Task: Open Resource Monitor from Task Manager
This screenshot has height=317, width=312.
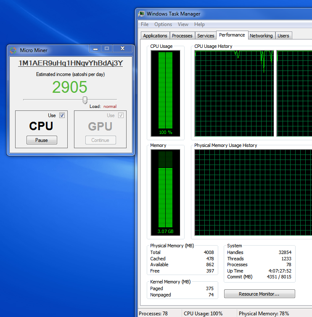Action: [259, 294]
